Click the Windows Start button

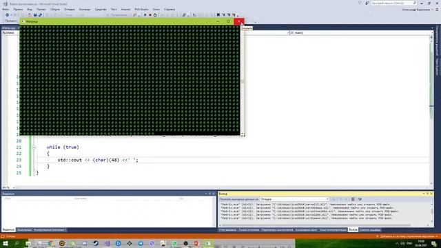(6, 243)
